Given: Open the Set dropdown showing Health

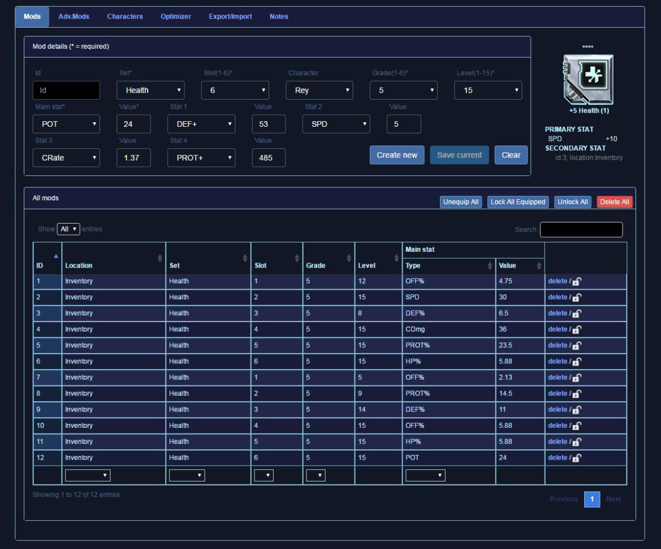Looking at the screenshot, I should (150, 90).
